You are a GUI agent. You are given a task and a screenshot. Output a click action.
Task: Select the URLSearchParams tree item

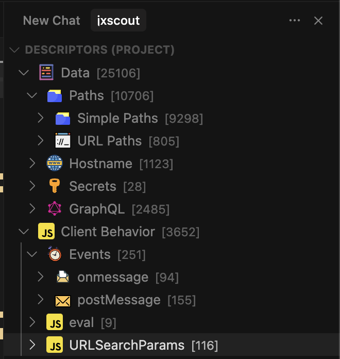point(127,345)
